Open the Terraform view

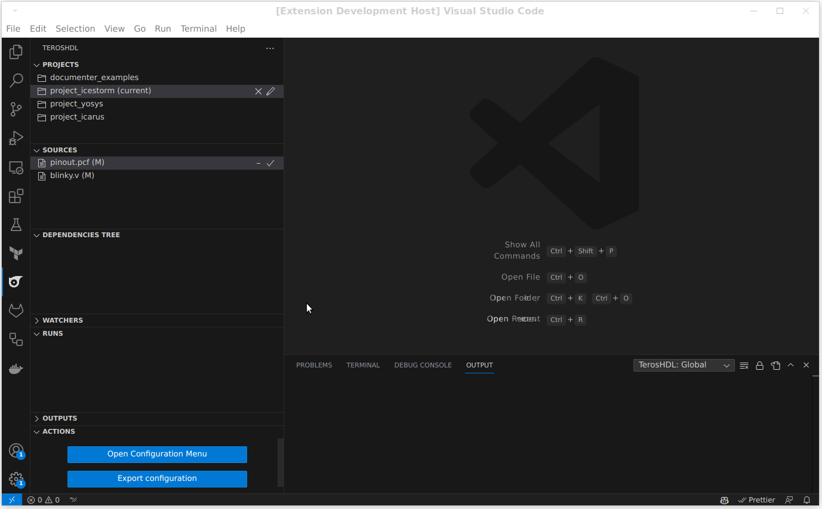click(x=16, y=253)
